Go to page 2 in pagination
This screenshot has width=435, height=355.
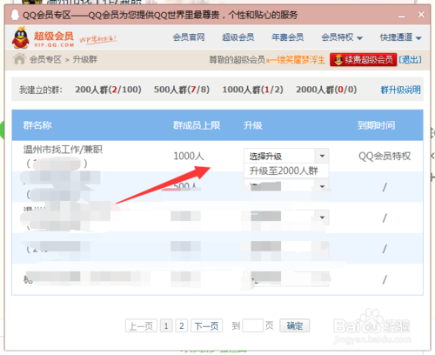(182, 325)
